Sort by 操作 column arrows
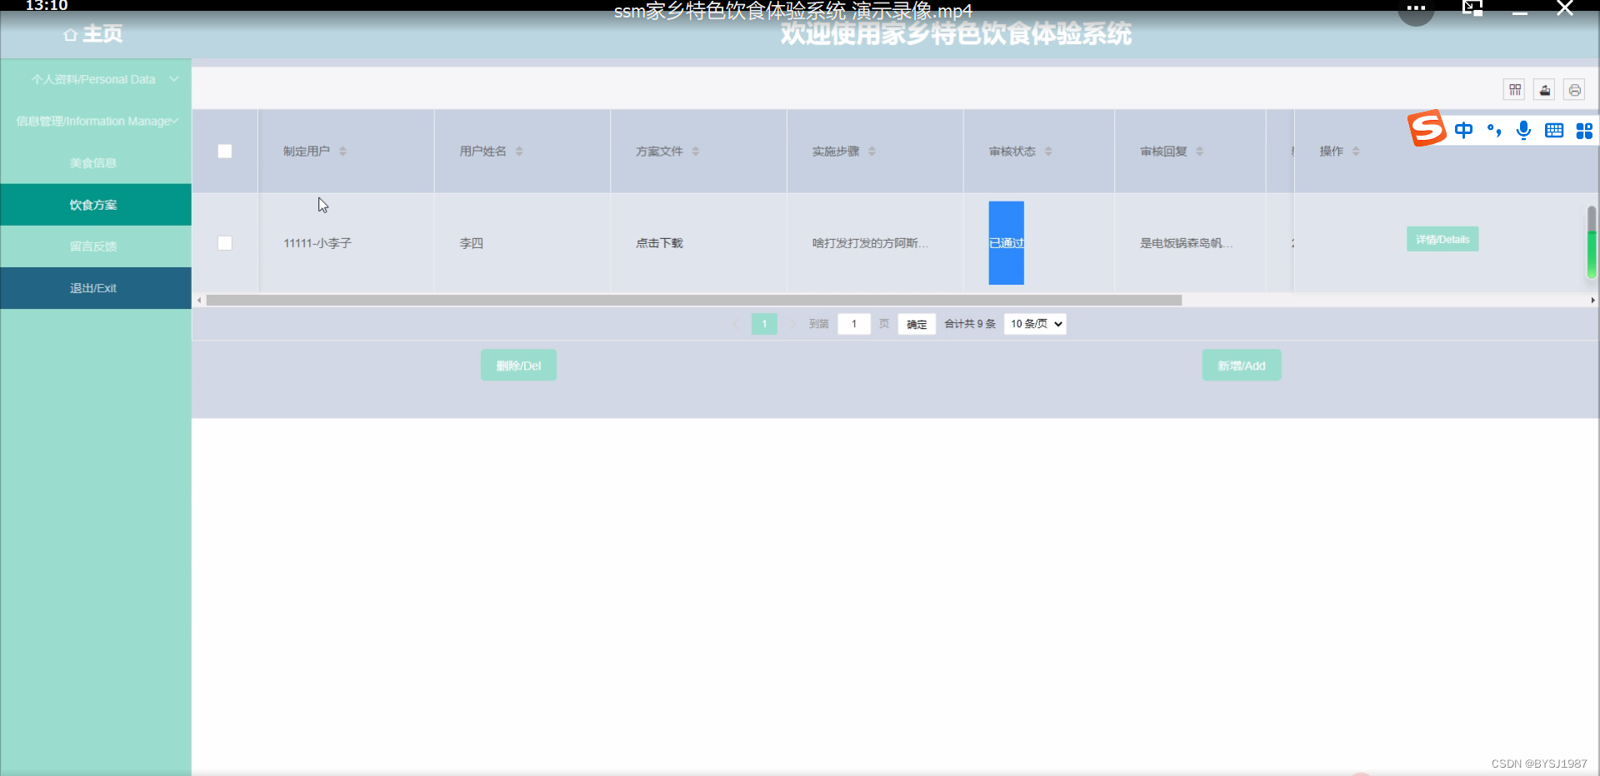Viewport: 1600px width, 776px height. point(1356,152)
